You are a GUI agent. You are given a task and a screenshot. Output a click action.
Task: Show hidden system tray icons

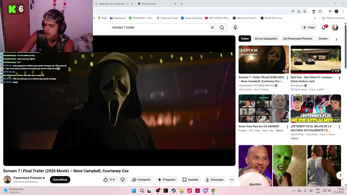(x=294, y=191)
